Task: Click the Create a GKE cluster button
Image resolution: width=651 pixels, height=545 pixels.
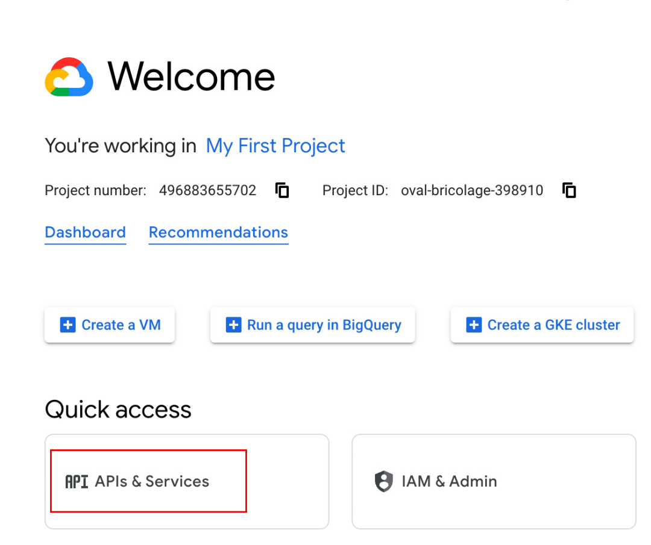Action: tap(542, 325)
